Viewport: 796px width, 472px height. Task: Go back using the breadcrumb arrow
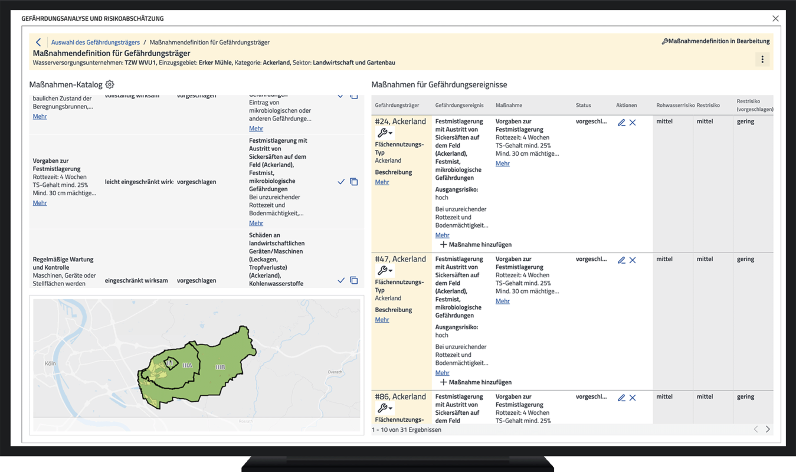(38, 42)
